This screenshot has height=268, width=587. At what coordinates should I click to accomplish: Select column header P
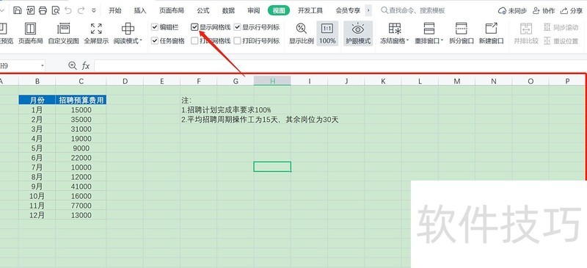coord(567,81)
